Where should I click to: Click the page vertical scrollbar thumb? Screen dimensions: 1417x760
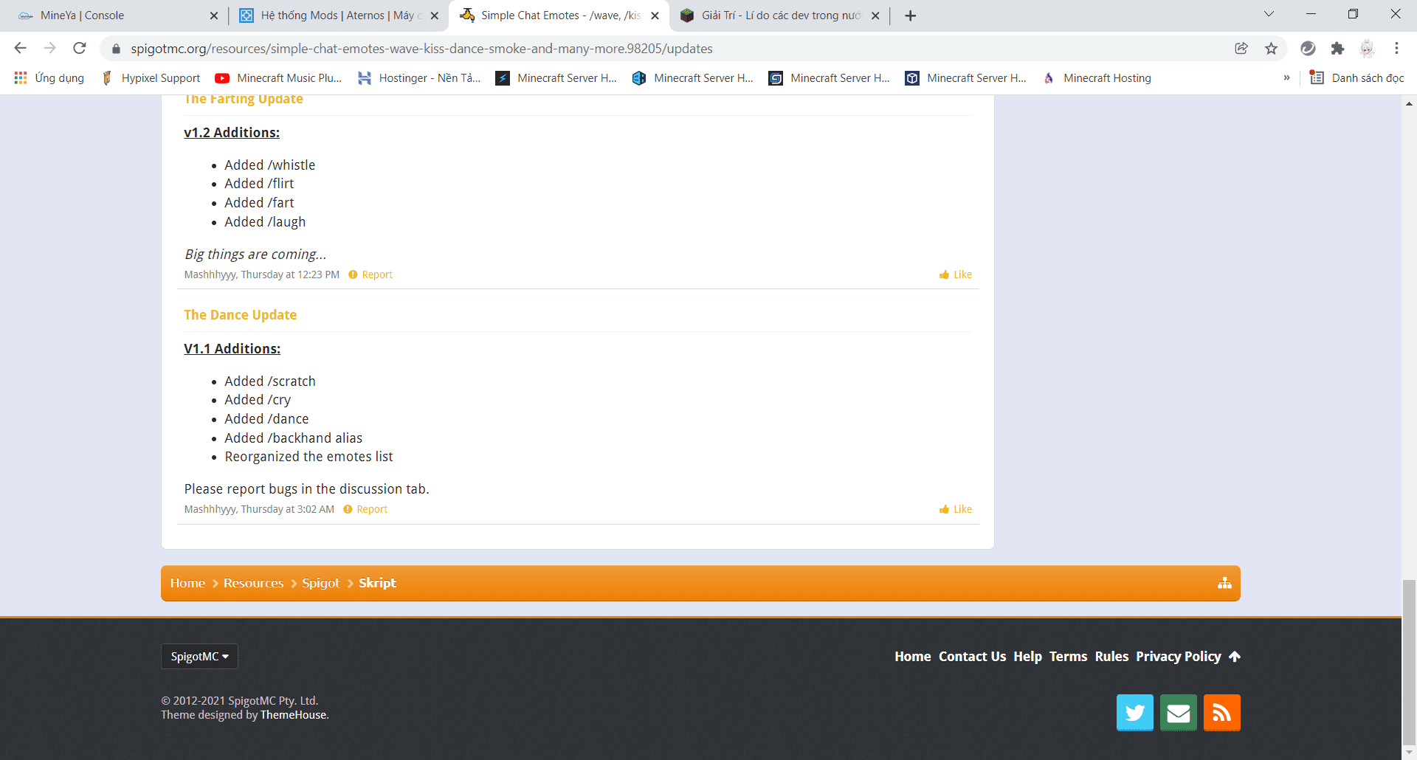tap(1409, 663)
